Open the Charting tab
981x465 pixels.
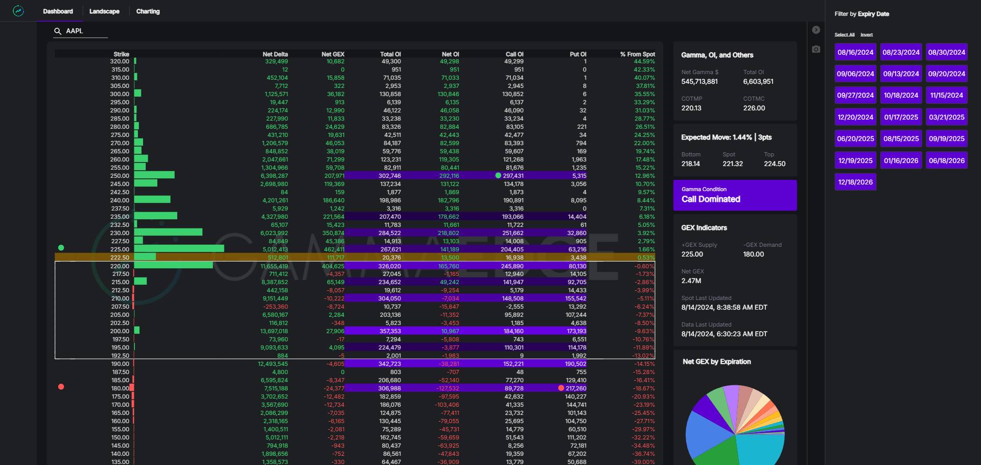(x=148, y=11)
